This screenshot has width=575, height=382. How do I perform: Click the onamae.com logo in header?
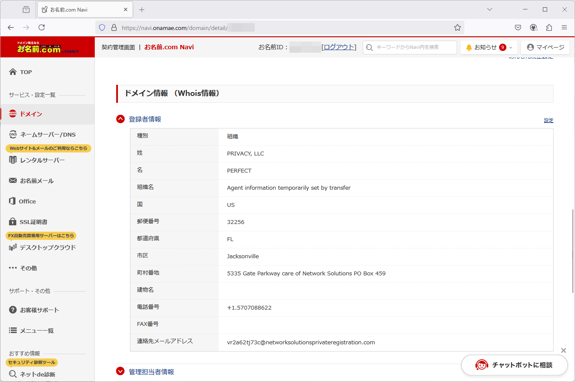(47, 48)
